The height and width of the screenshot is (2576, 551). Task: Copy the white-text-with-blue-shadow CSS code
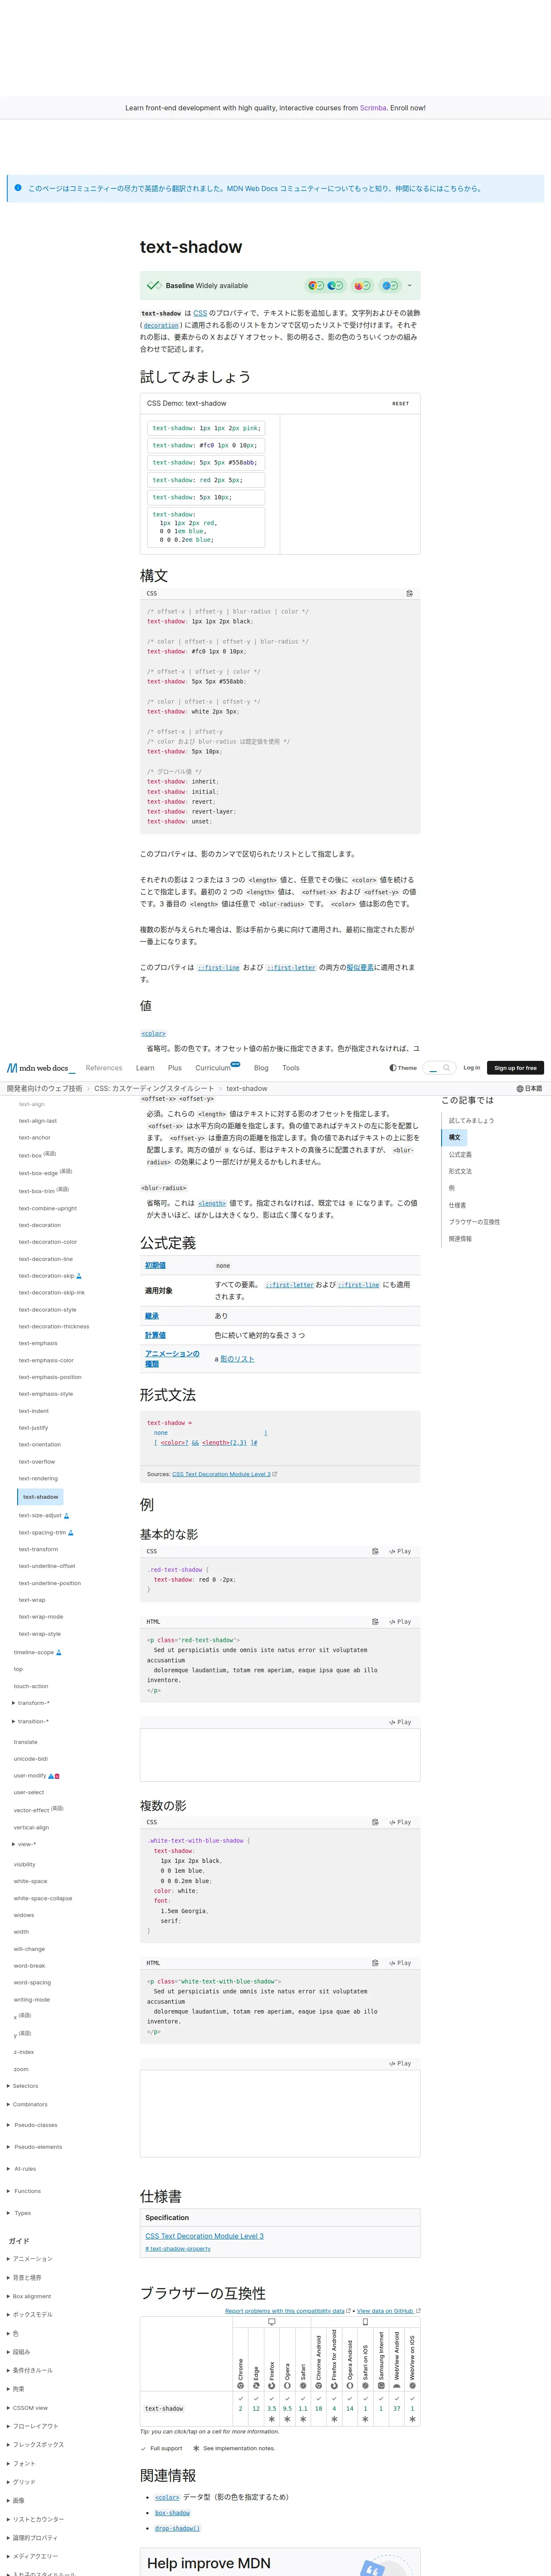376,1822
